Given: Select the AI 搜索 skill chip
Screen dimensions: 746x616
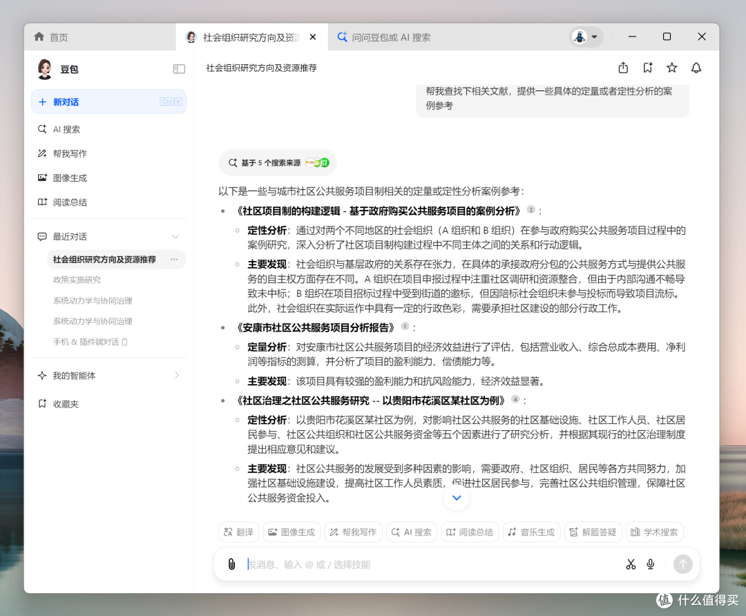Looking at the screenshot, I should pos(412,532).
